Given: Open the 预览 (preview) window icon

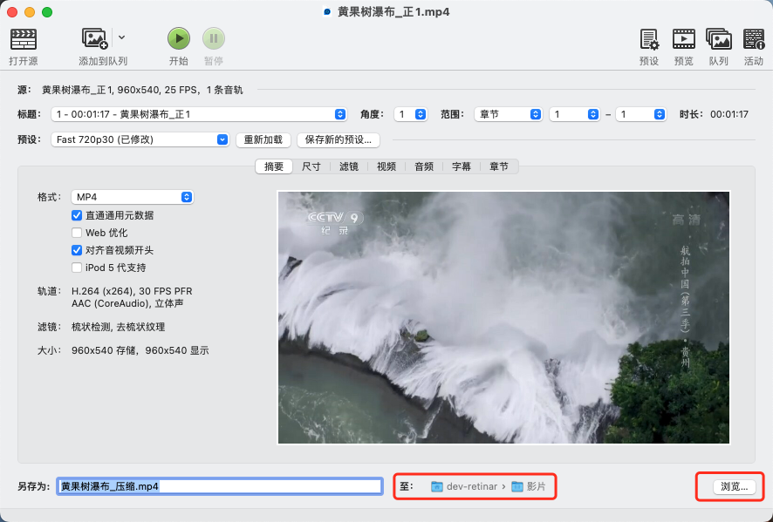Looking at the screenshot, I should pyautogui.click(x=683, y=40).
